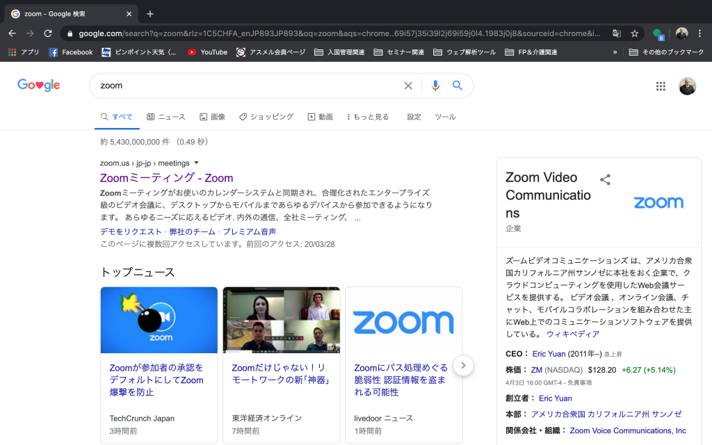
Task: Open the ZM stock ticker link
Action: coord(536,370)
